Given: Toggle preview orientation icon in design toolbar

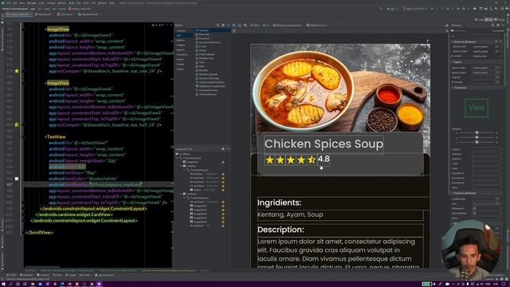Looking at the screenshot, I should [245, 25].
